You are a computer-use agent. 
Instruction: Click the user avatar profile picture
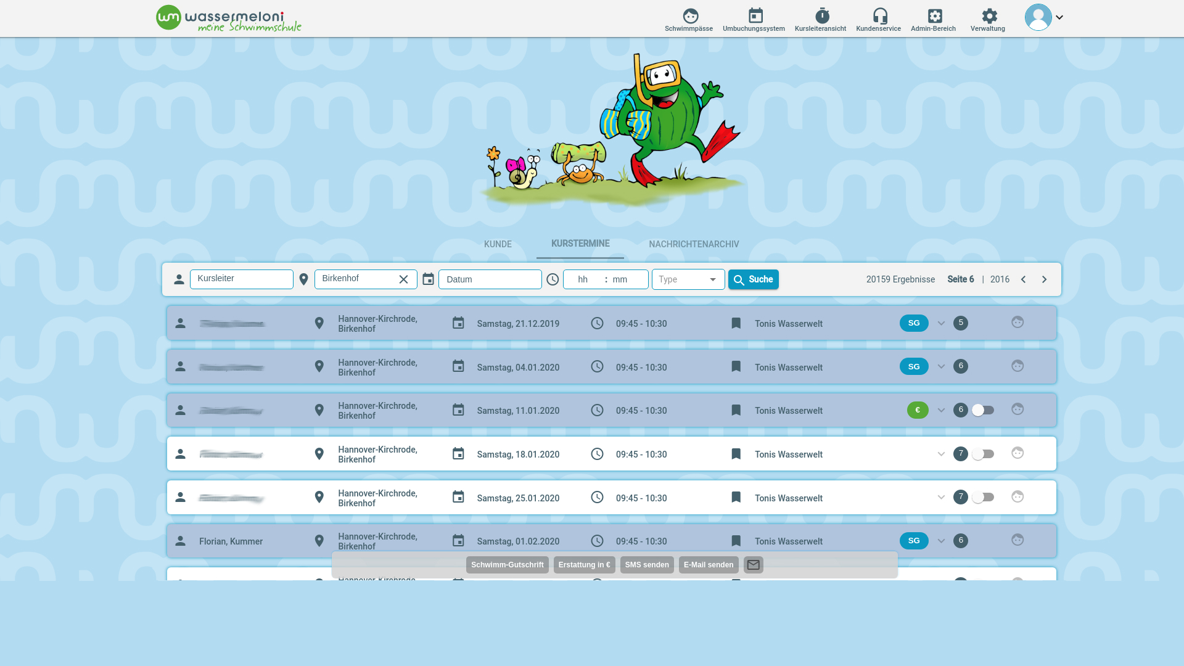pyautogui.click(x=1038, y=17)
